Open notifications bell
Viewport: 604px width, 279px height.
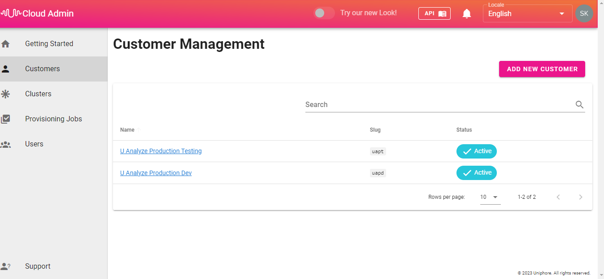(467, 14)
